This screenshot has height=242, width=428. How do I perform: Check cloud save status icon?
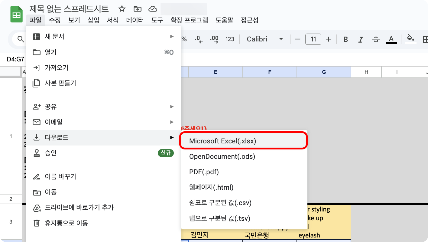click(x=153, y=9)
